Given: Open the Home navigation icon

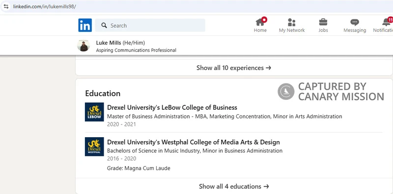Looking at the screenshot, I should pyautogui.click(x=260, y=22).
